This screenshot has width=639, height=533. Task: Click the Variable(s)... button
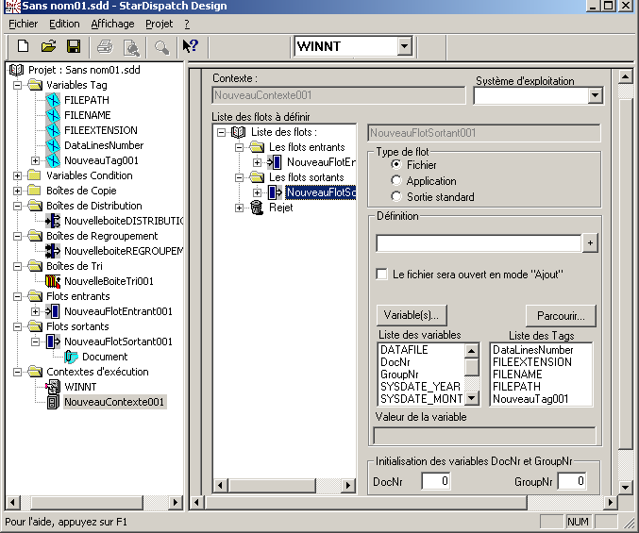coord(412,315)
